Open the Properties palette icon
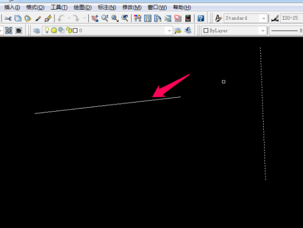 pos(137,19)
